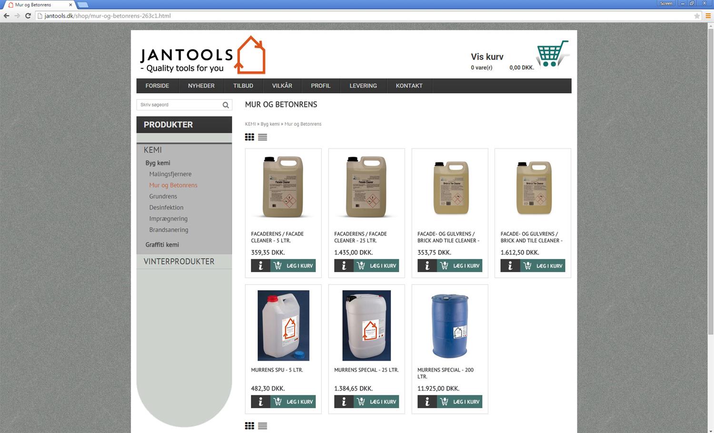Switch to grid view icon above products
714x433 pixels.
click(x=249, y=137)
